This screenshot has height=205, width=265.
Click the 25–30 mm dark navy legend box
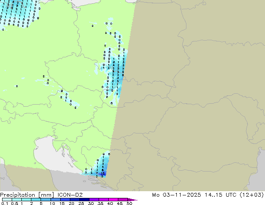(x=84, y=200)
